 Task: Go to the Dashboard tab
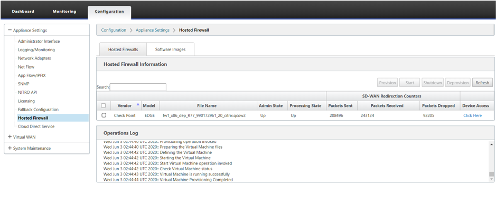coord(23,12)
